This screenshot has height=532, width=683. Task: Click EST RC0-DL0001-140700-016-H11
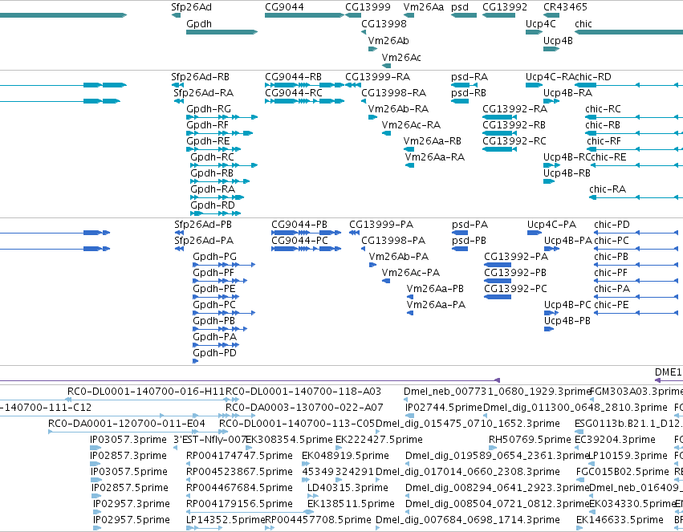[145, 392]
